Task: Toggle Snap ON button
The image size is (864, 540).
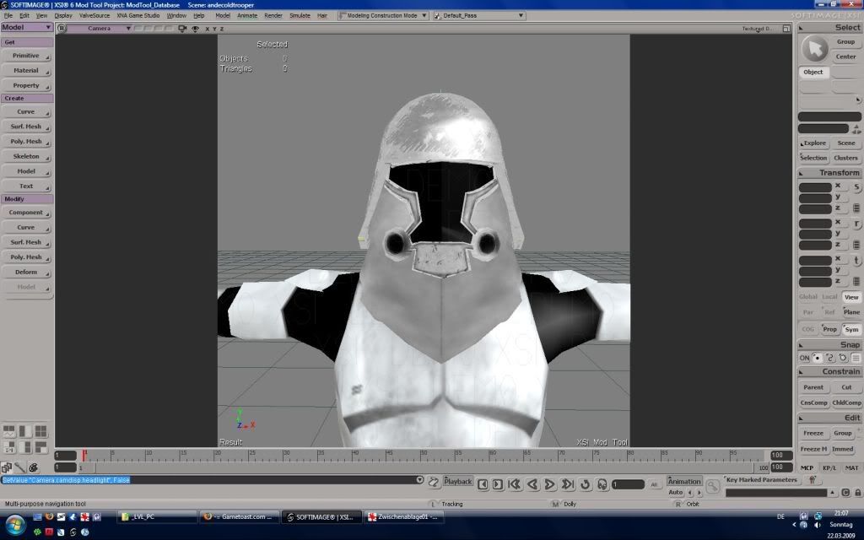Action: [x=804, y=358]
